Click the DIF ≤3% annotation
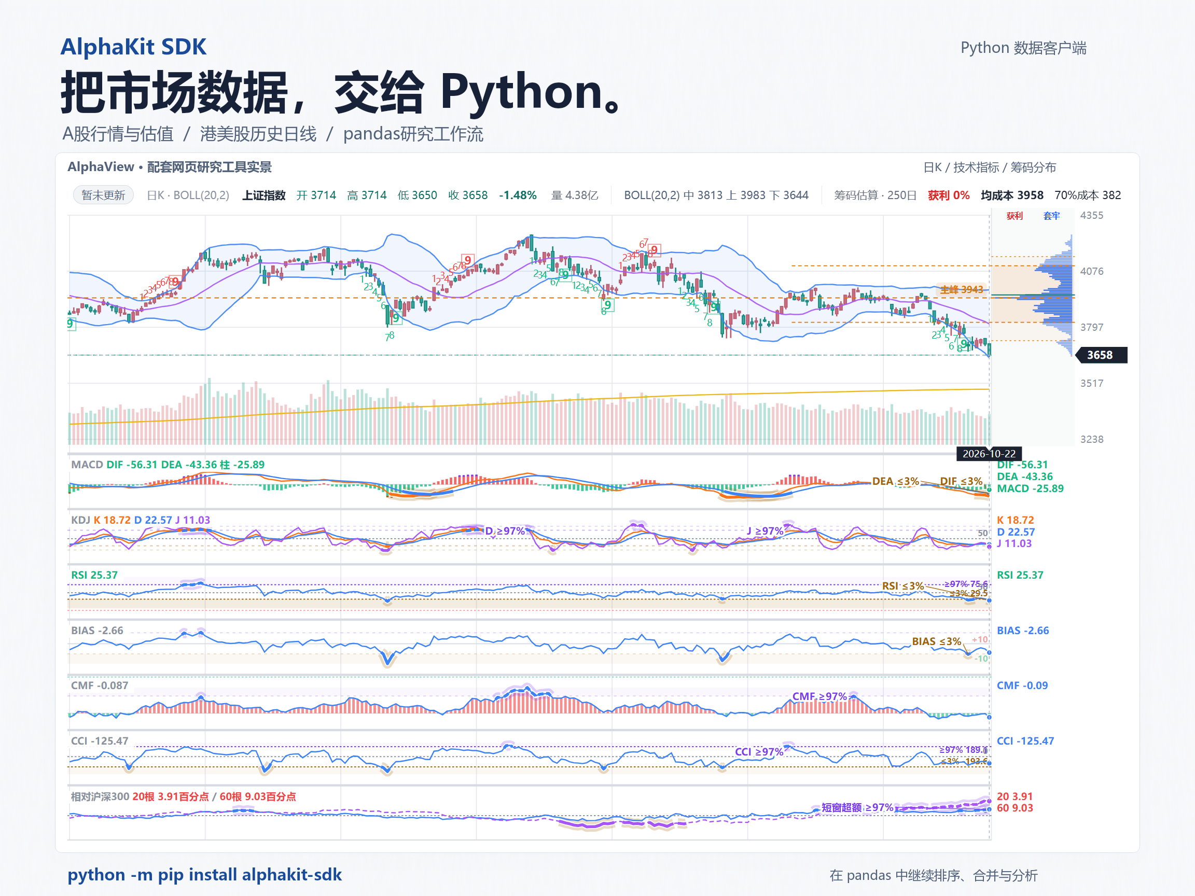Viewport: 1195px width, 896px height. point(961,481)
